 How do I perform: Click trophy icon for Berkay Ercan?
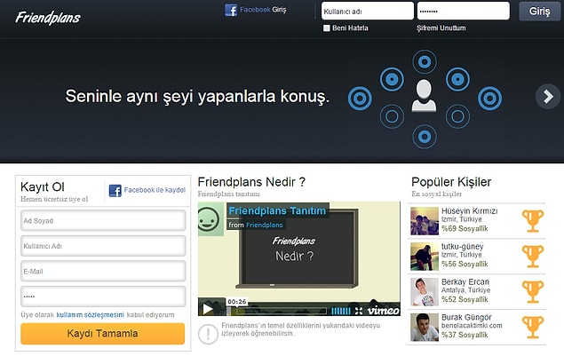click(x=533, y=291)
